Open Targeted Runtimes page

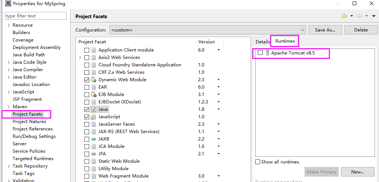(x=33, y=158)
